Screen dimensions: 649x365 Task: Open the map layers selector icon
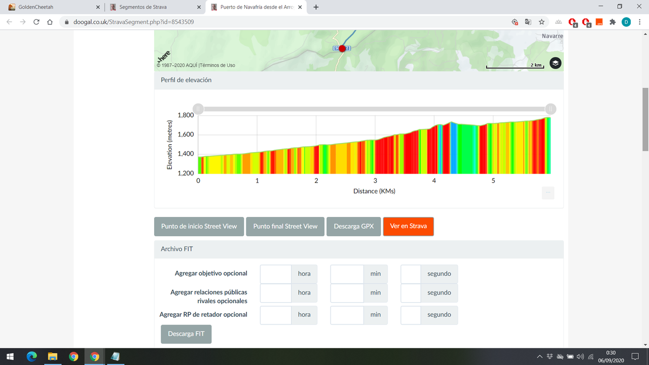[x=555, y=63]
